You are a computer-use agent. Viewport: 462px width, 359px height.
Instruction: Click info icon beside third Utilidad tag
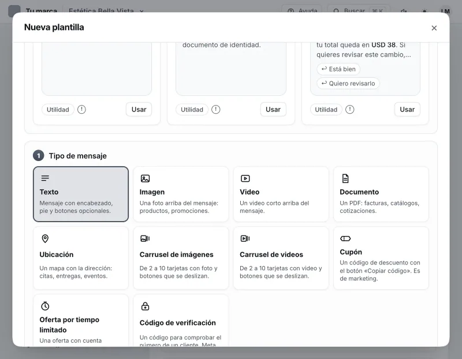350,110
